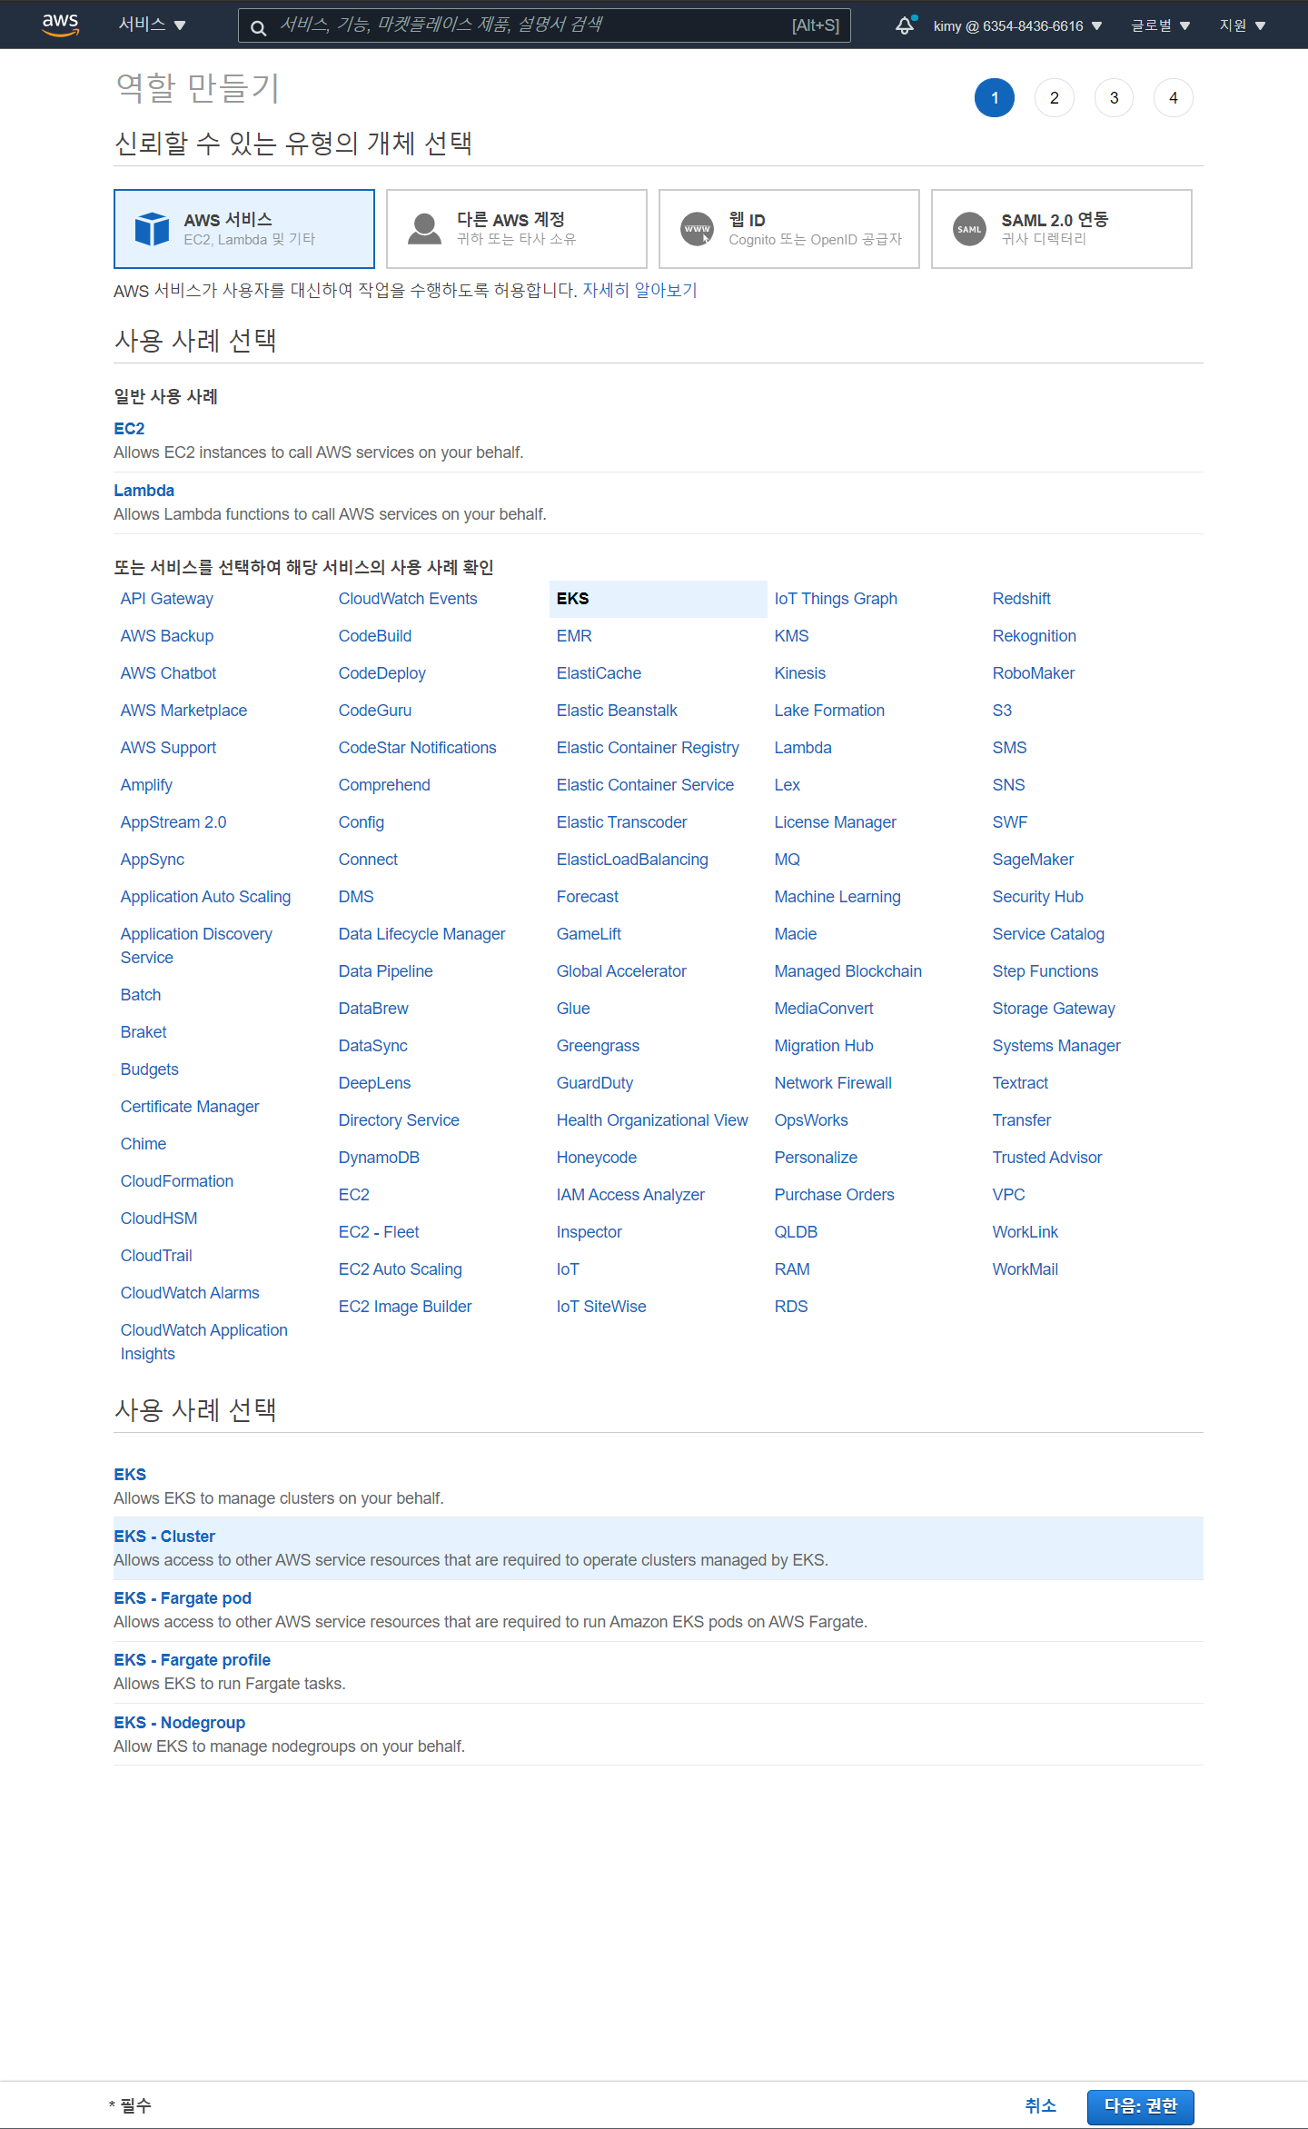Viewport: 1308px width, 2129px height.
Task: Select the Systems Manager service link
Action: (x=1056, y=1046)
